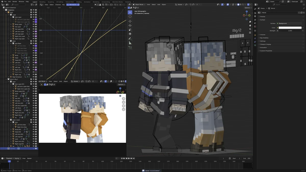Screen dimensions: 306x172
Task: Click the End frame 250 field
Action: pos(247,158)
